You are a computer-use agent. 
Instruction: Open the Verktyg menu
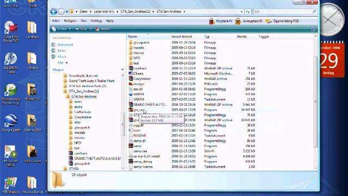(96, 21)
